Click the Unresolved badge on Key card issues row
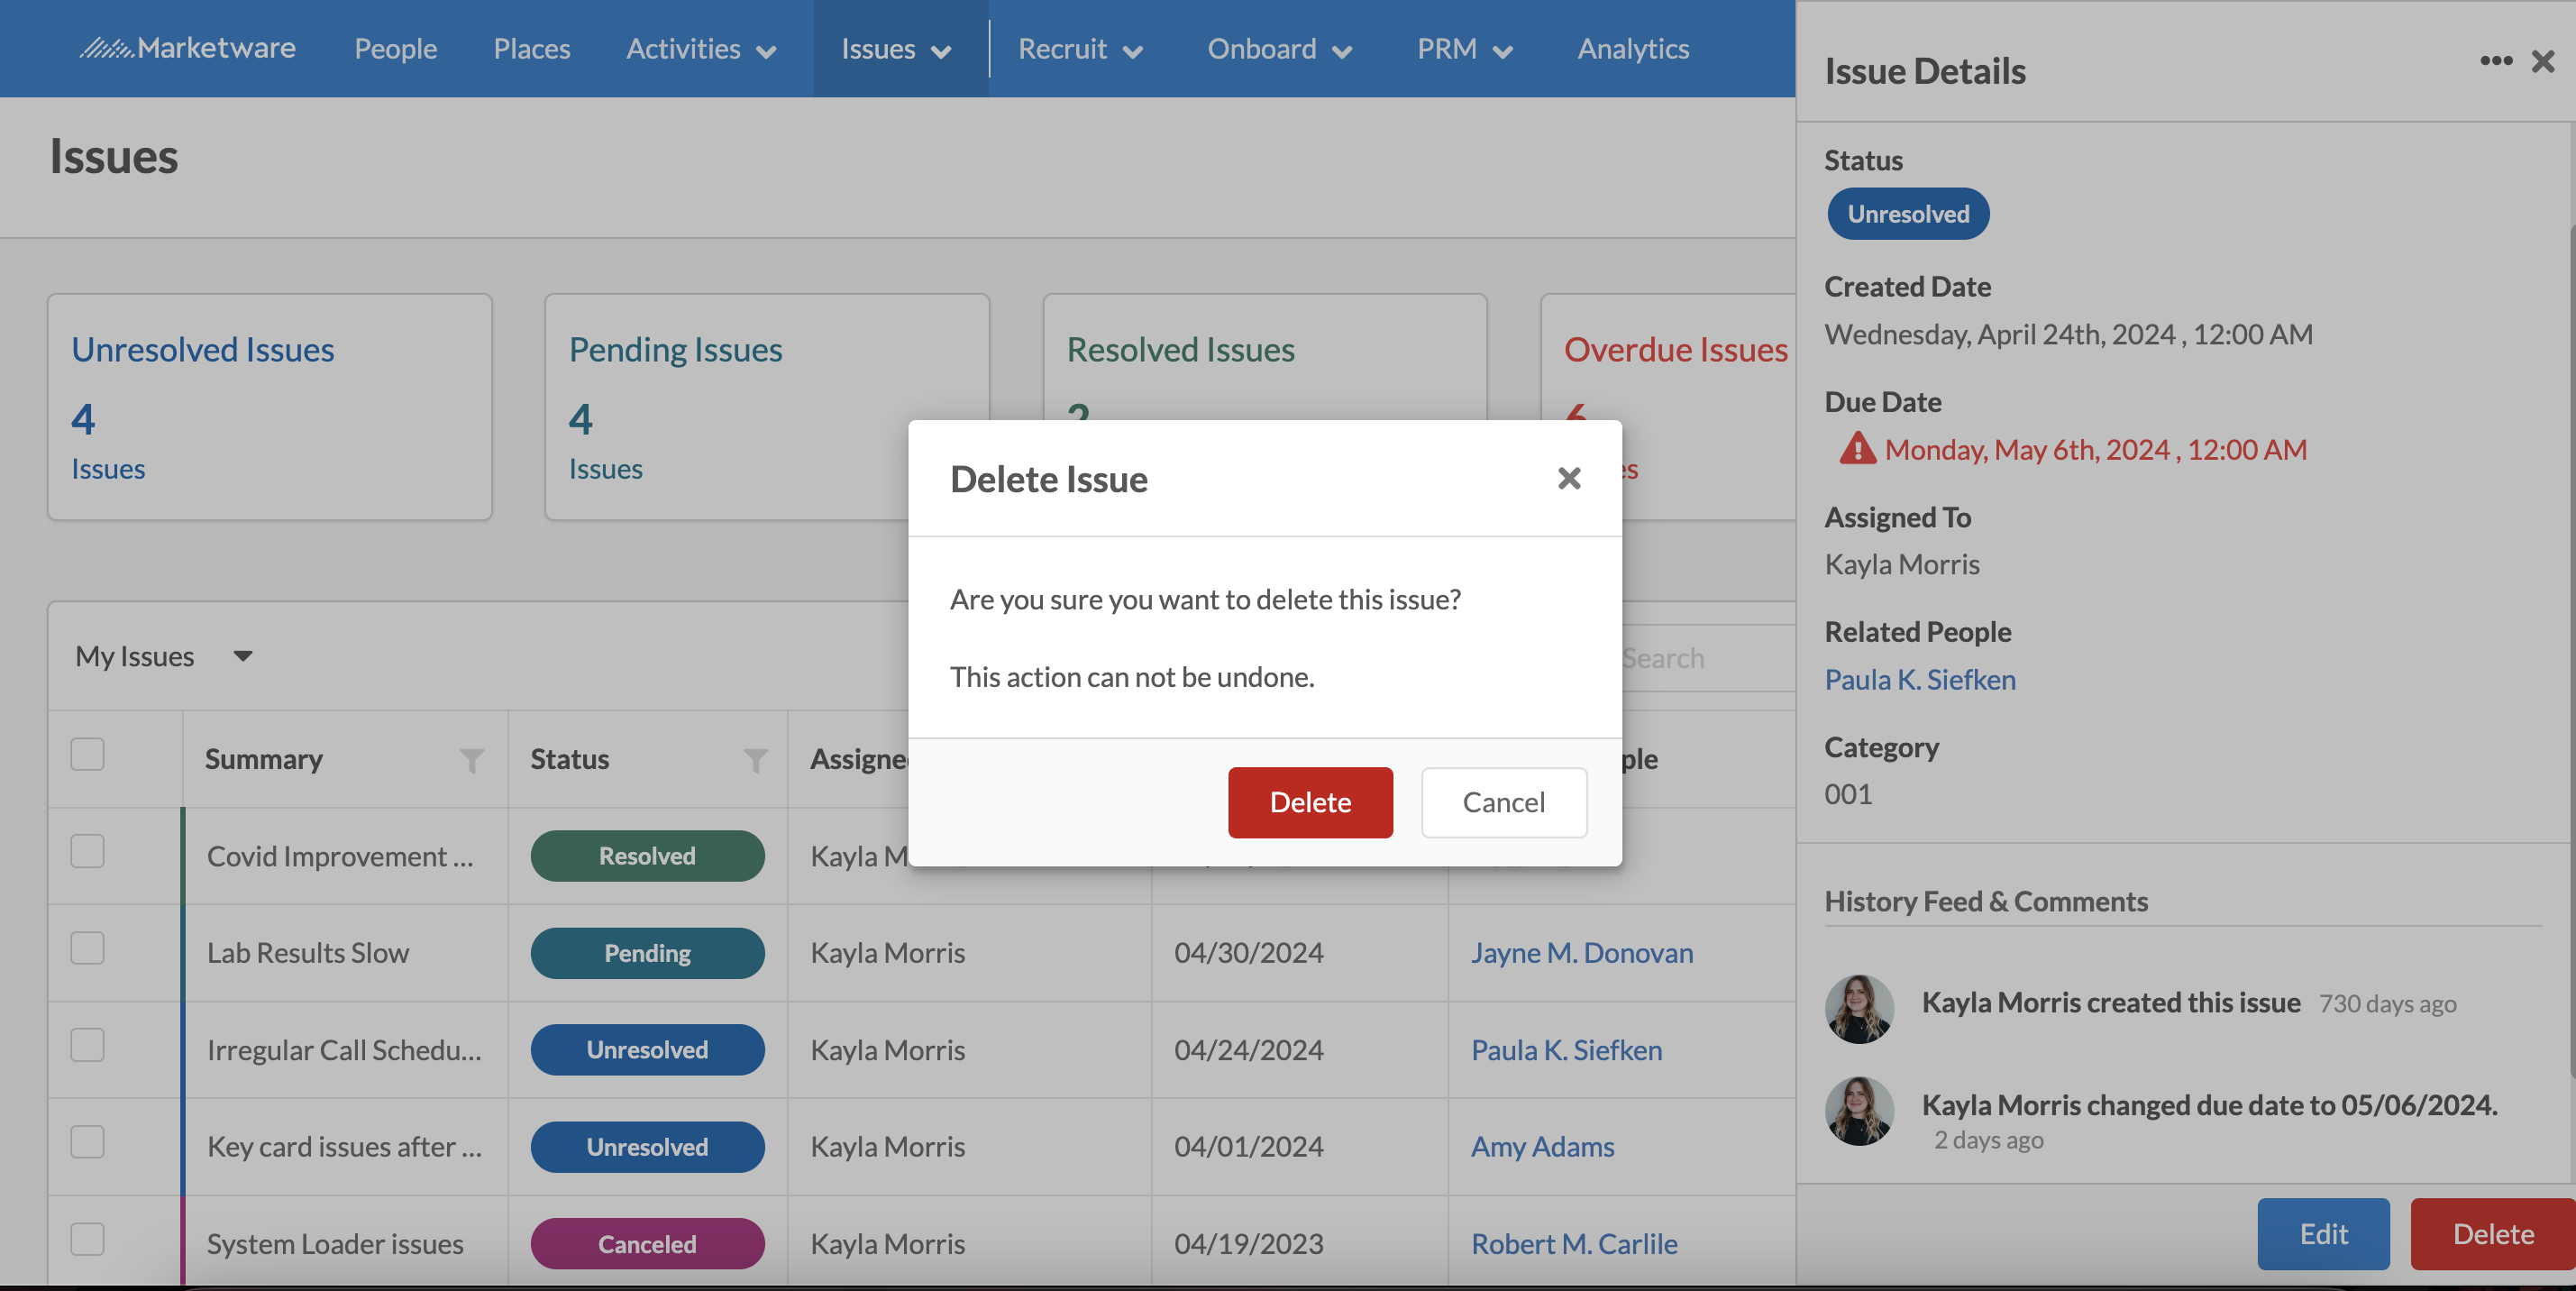 coord(647,1147)
